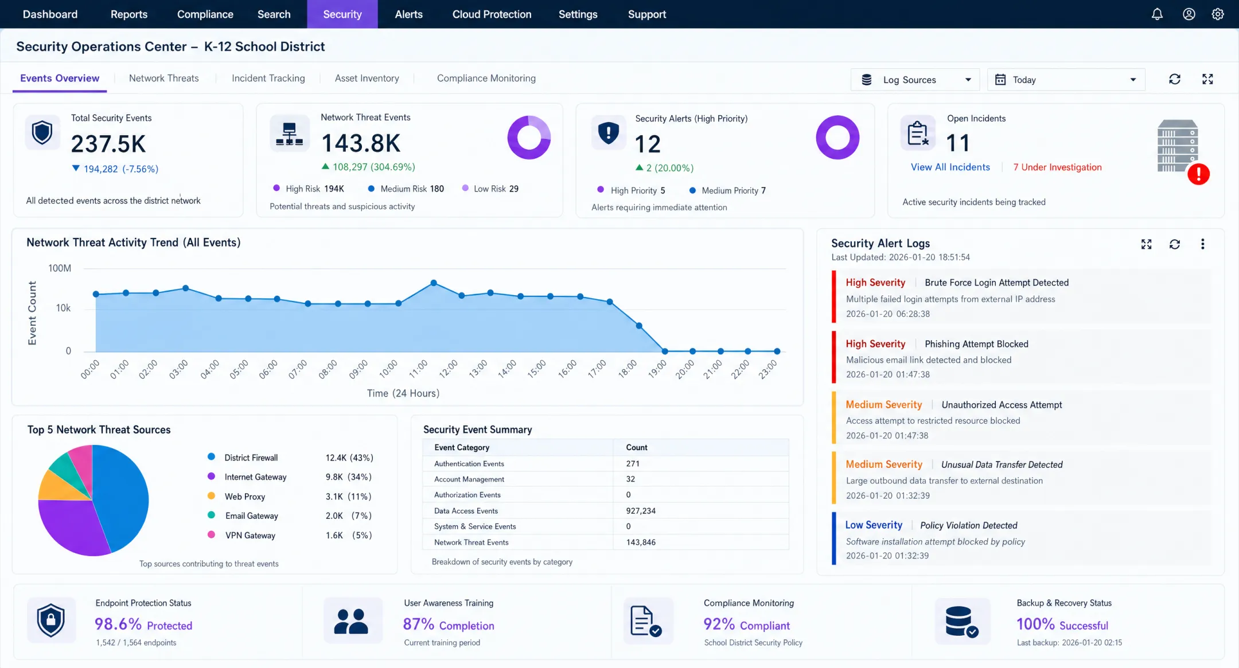The height and width of the screenshot is (668, 1239).
Task: Switch to the Events Overview tab
Action: tap(60, 79)
